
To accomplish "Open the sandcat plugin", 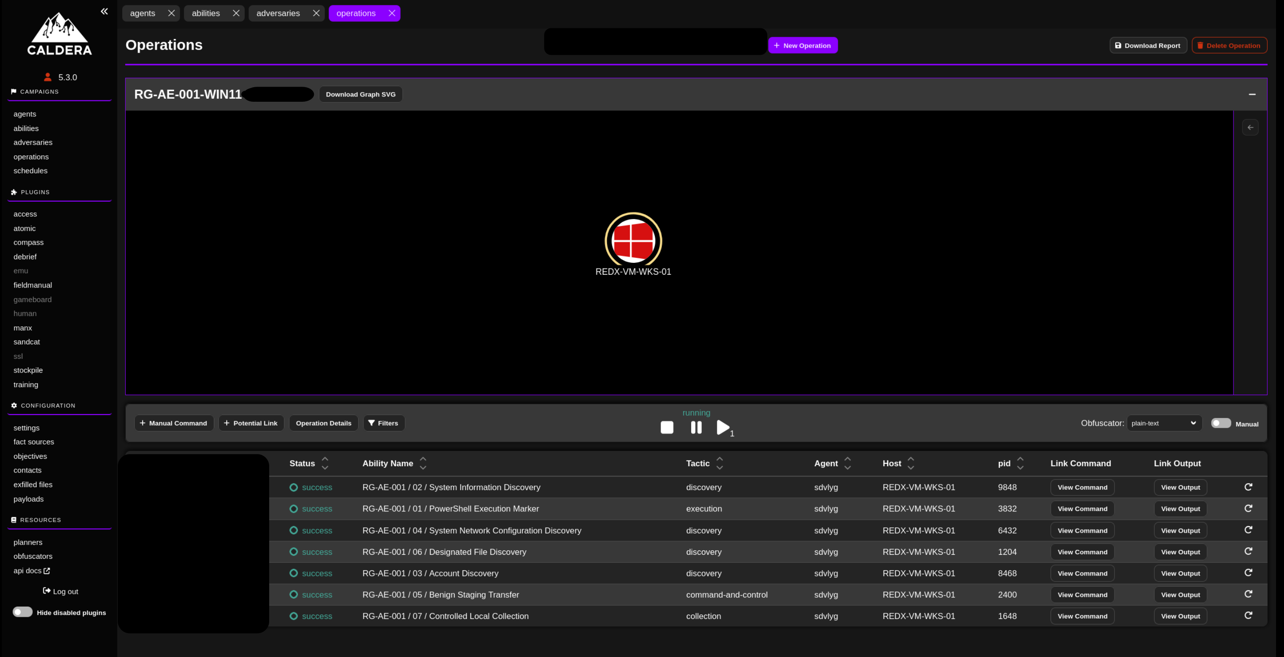I will (27, 342).
